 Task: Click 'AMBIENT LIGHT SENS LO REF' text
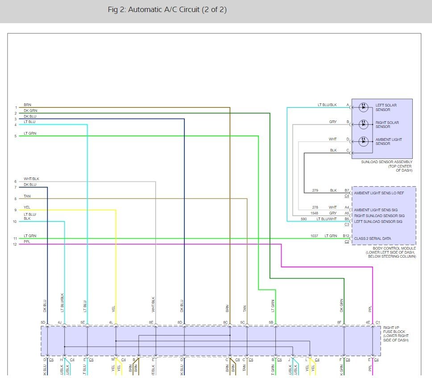point(379,193)
